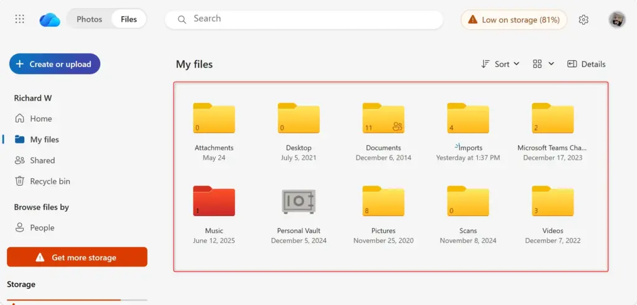Click the Richard W account name
The width and height of the screenshot is (637, 305).
(x=33, y=98)
